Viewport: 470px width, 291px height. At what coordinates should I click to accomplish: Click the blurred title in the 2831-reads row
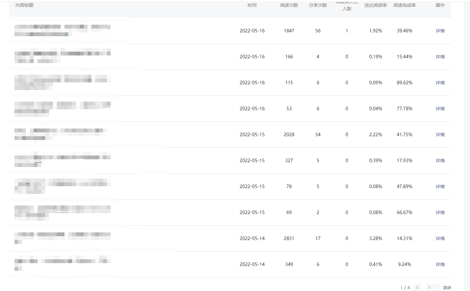pyautogui.click(x=63, y=238)
